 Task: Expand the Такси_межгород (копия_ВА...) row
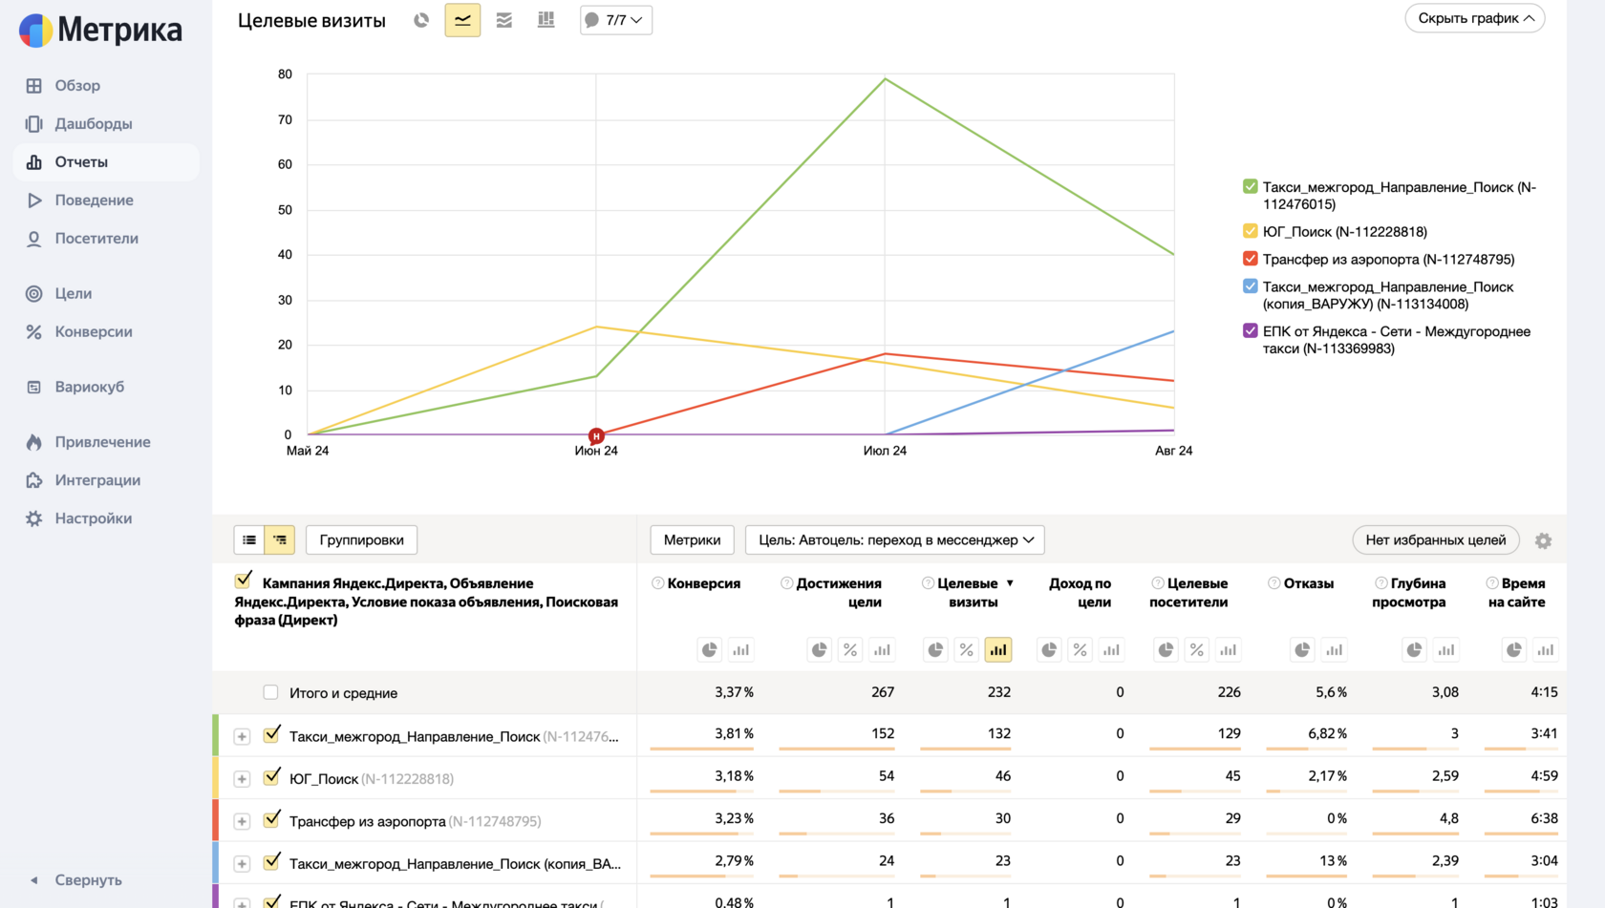pyautogui.click(x=242, y=864)
